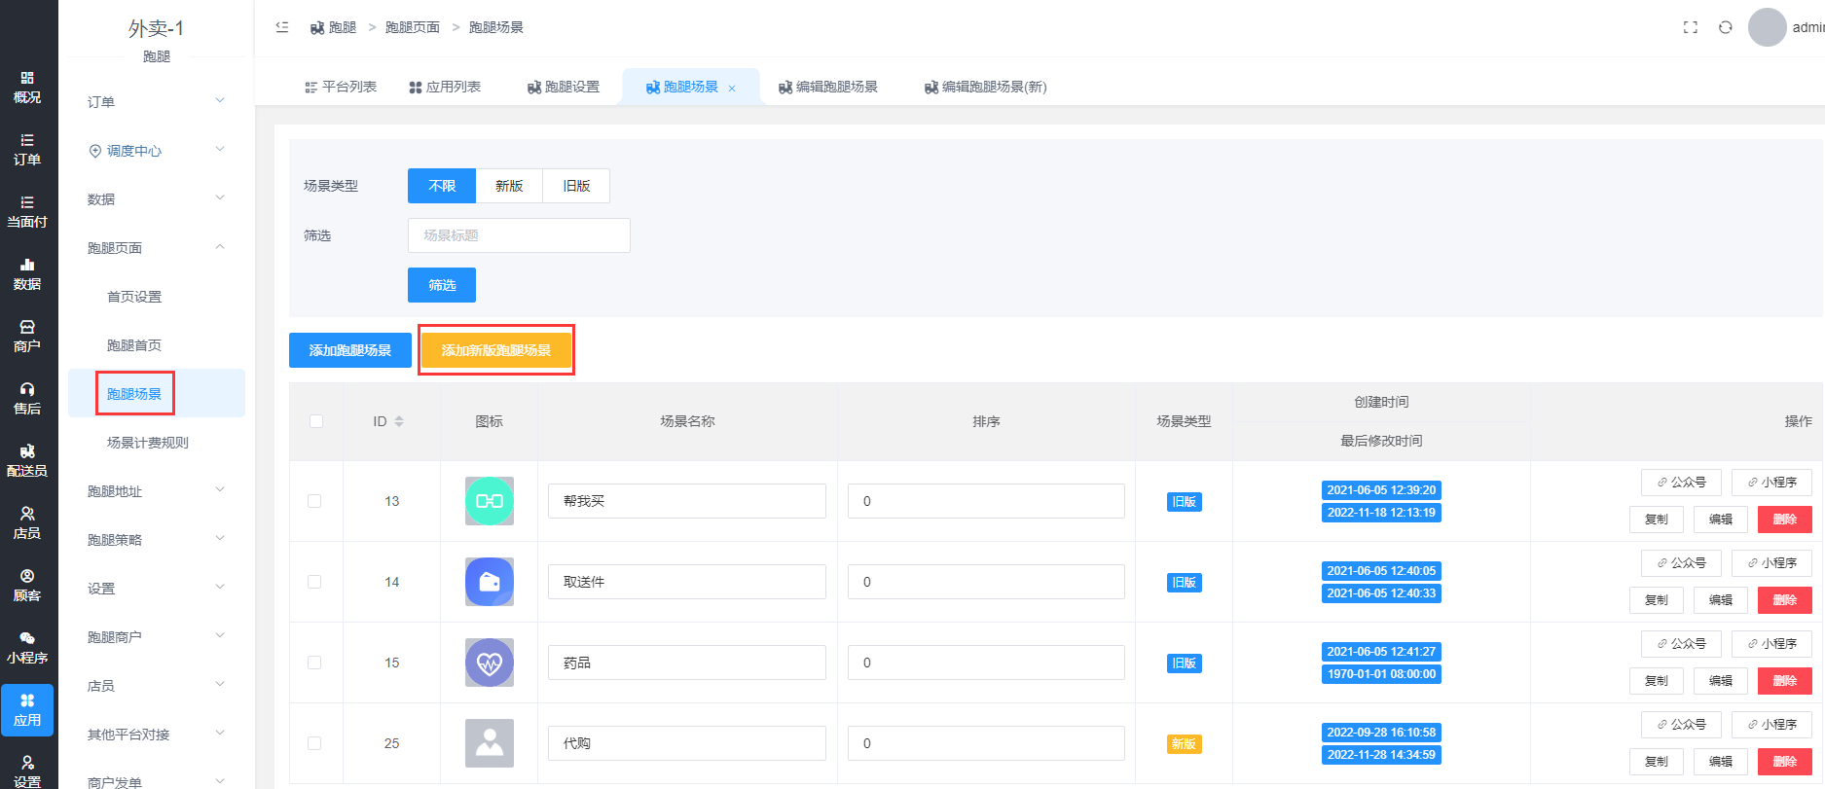Select 新版 scene type option

[509, 186]
